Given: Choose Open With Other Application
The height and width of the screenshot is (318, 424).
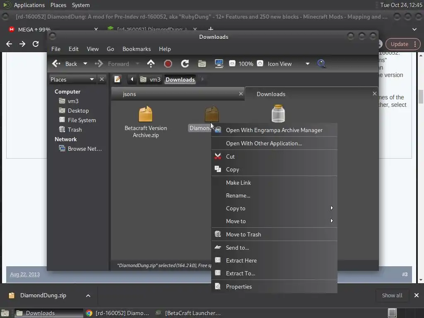Looking at the screenshot, I should tap(274, 143).
